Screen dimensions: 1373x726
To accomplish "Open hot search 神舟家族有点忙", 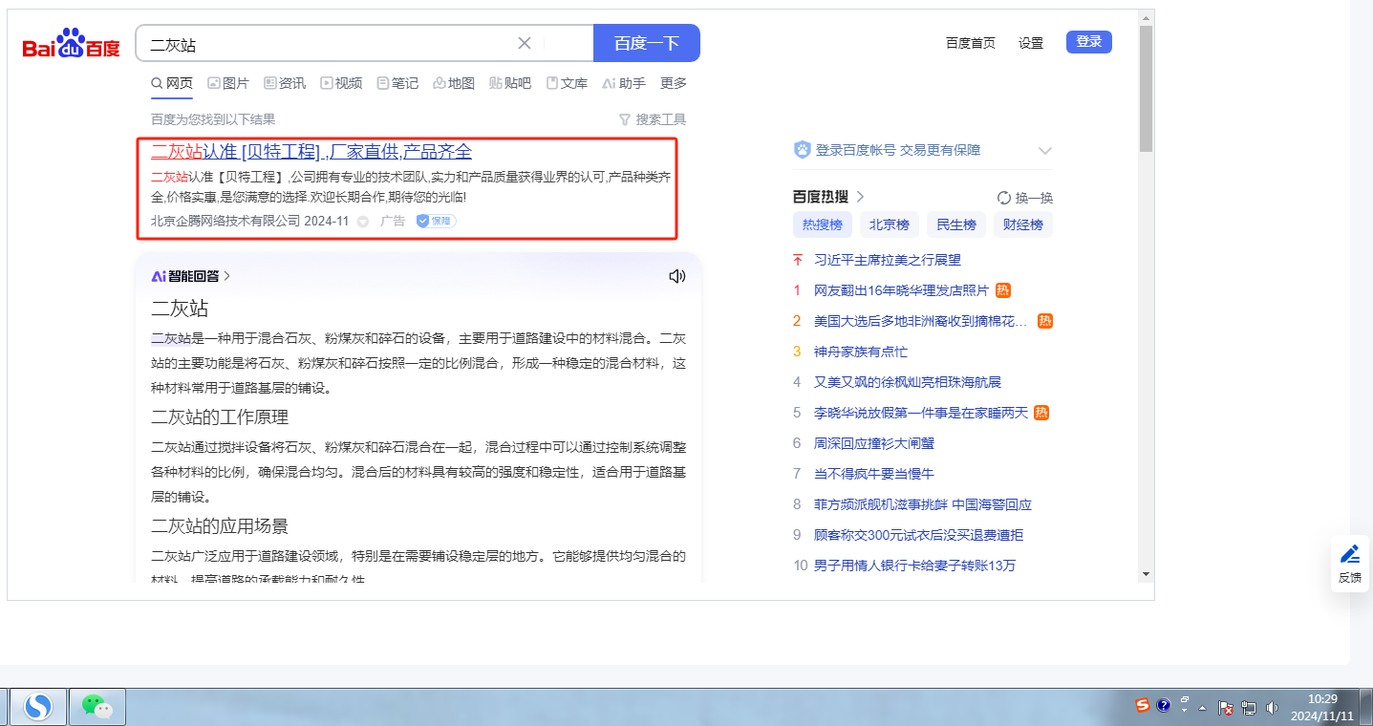I will point(860,352).
